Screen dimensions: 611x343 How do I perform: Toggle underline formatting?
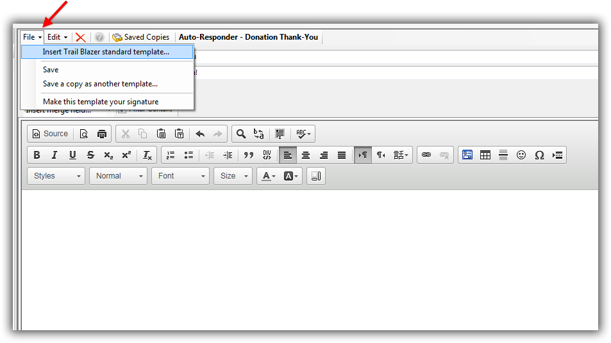pos(72,155)
